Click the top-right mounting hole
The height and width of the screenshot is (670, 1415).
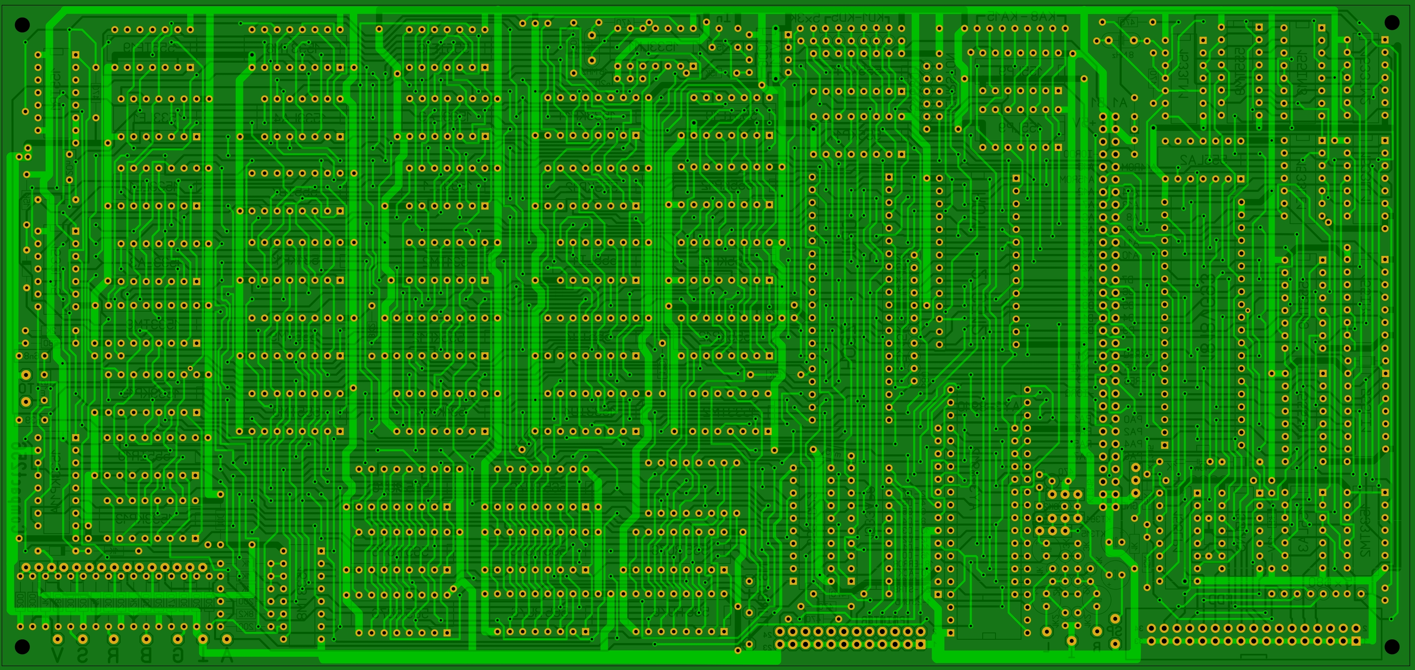[1392, 23]
